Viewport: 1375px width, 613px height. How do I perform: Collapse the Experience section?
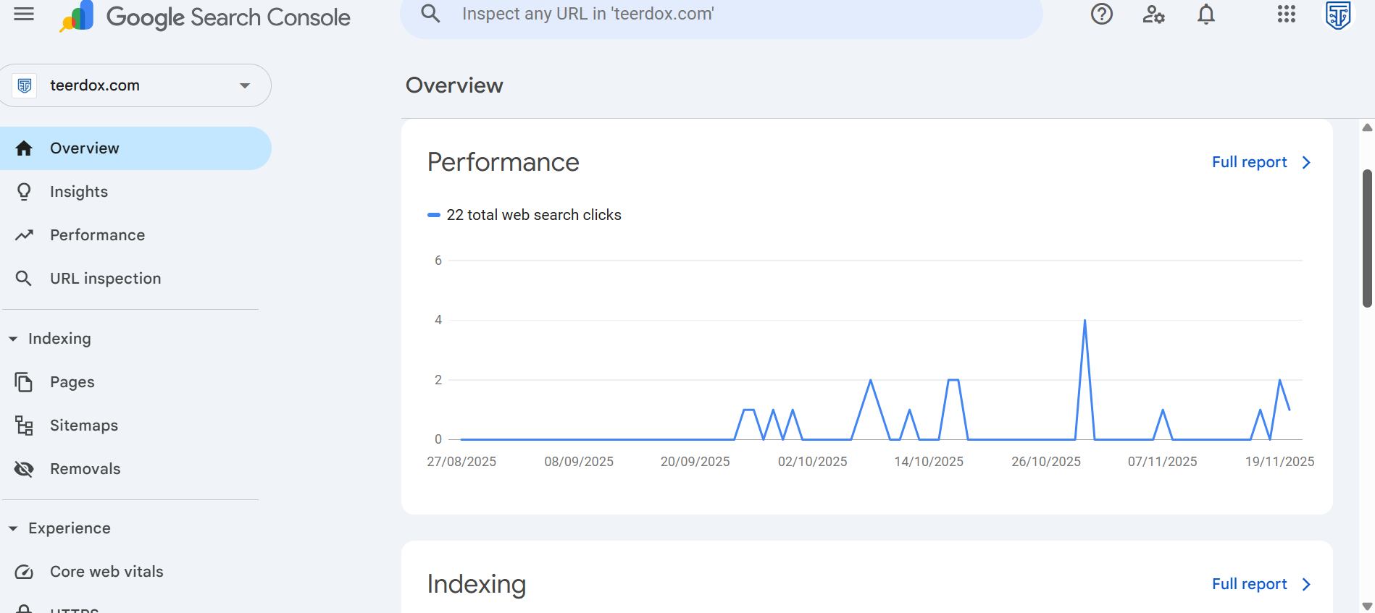(13, 528)
